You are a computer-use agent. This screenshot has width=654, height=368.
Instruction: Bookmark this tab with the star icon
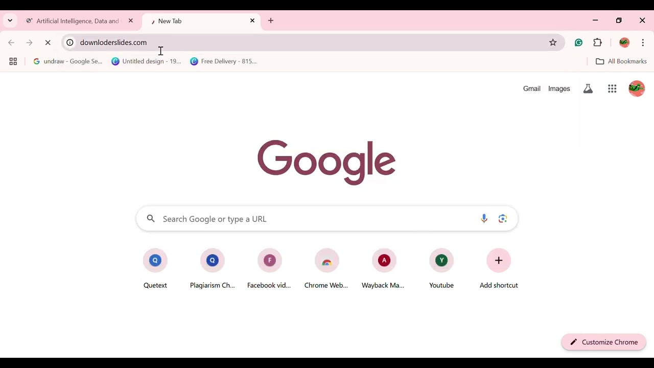553,43
